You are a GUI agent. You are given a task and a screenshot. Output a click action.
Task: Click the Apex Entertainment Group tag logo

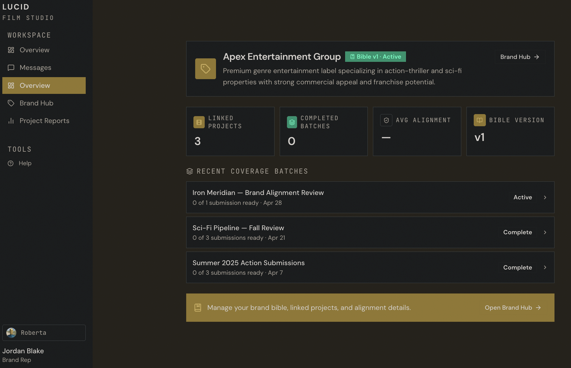206,69
